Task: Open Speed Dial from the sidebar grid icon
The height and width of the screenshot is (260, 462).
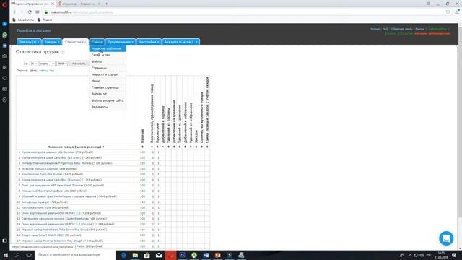Action: [x=5, y=67]
